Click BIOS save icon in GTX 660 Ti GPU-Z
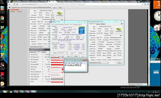This screenshot has width=161, height=98. [62, 19]
